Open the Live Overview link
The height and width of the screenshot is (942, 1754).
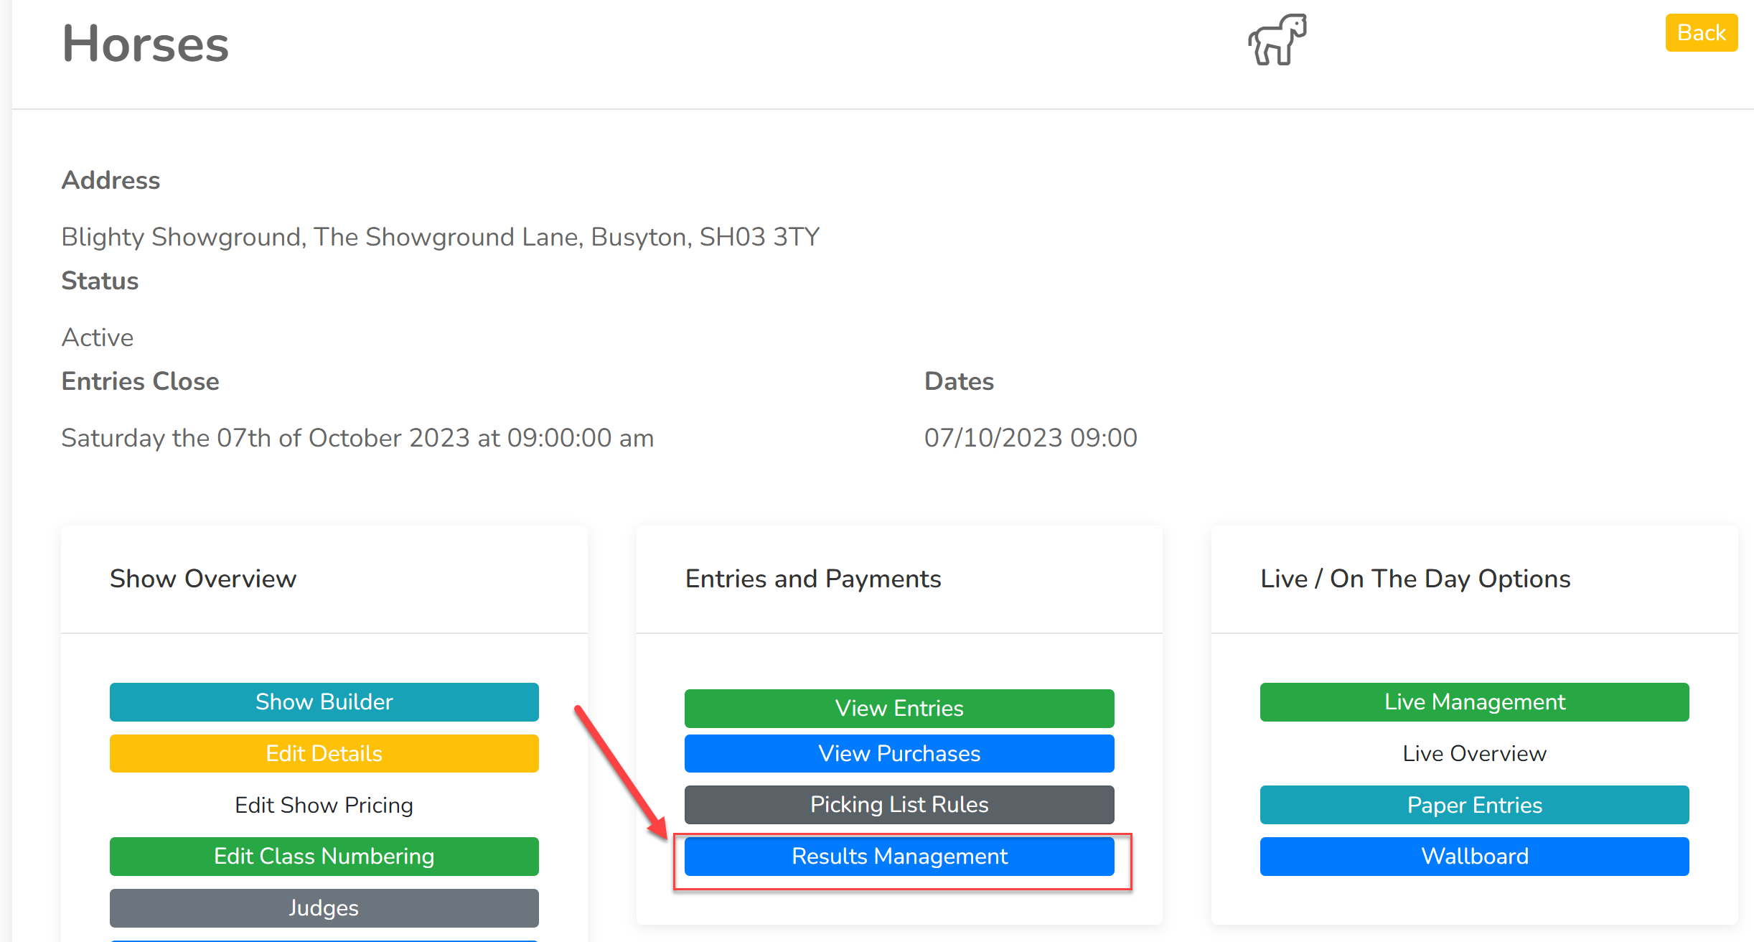[x=1474, y=753]
